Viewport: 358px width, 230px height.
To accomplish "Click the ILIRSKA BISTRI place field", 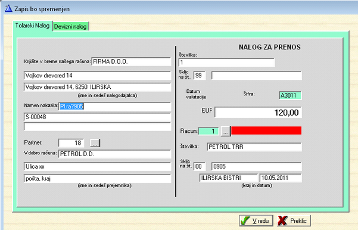I will click(229, 178).
